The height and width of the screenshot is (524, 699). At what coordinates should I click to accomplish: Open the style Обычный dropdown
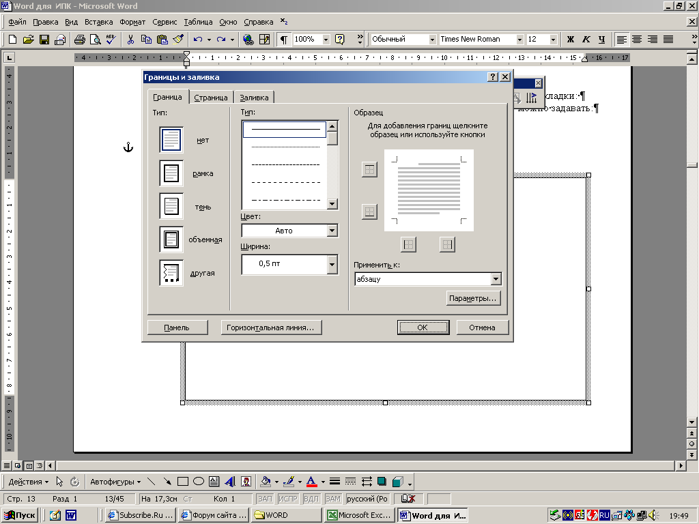click(432, 39)
